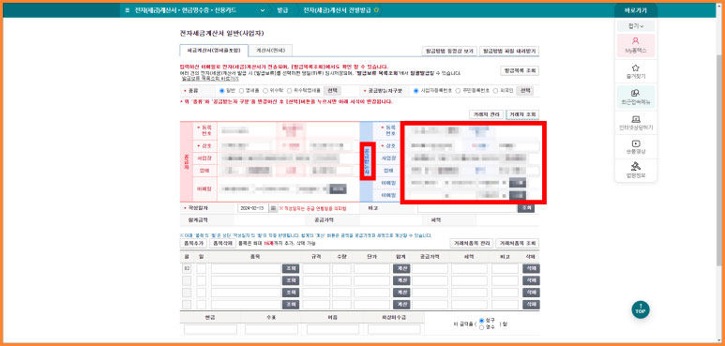Click the 비고 text input field
The height and width of the screenshot is (346, 725).
coord(467,208)
